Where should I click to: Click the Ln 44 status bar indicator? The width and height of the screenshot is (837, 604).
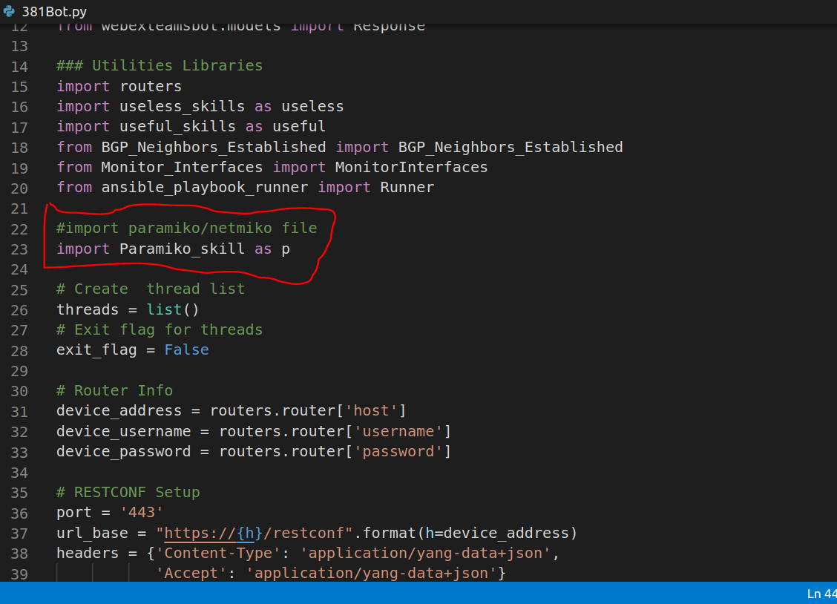pos(821,594)
